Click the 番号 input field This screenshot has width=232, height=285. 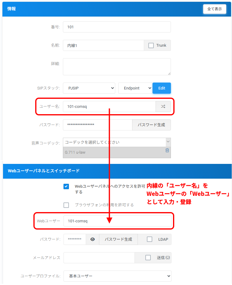117,27
